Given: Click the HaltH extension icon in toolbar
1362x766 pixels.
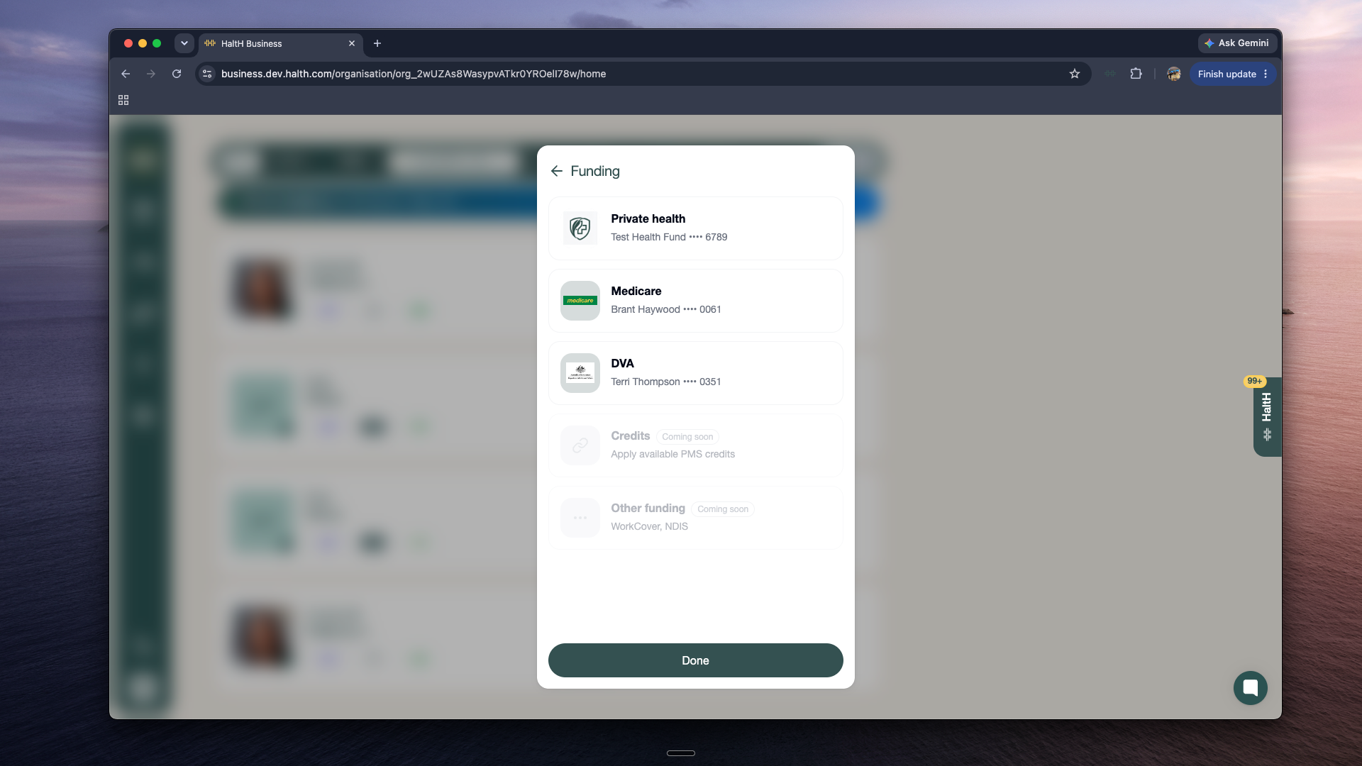Looking at the screenshot, I should (1110, 74).
